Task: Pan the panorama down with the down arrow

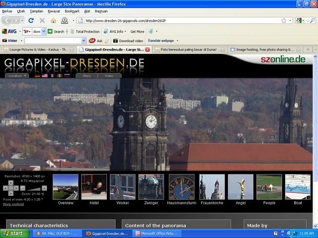Action: click(x=11, y=193)
